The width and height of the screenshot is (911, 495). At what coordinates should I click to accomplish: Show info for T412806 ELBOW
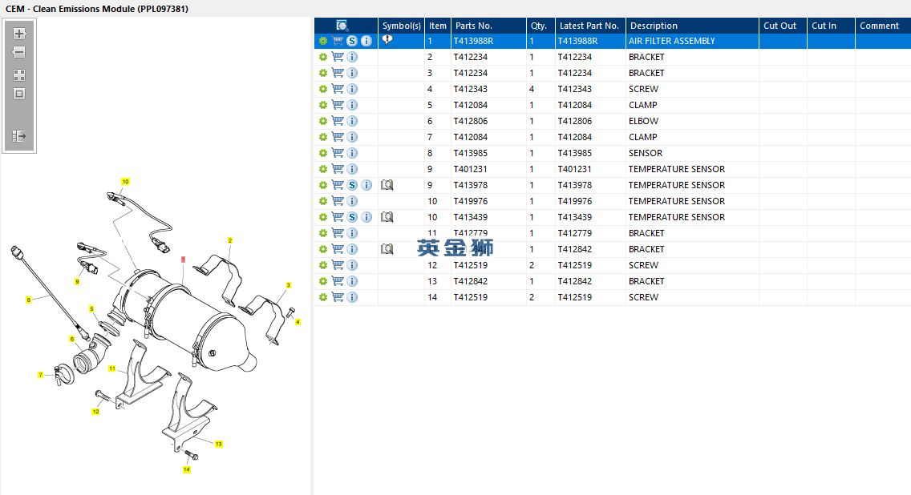tap(352, 121)
